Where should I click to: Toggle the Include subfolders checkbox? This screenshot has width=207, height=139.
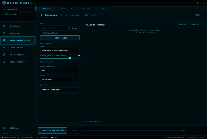(41, 33)
